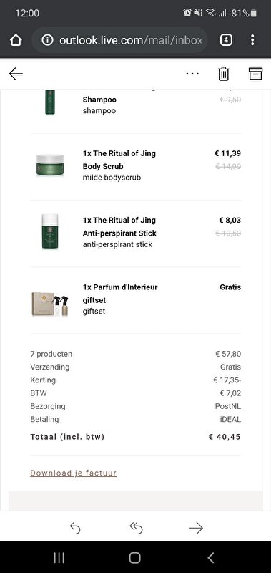Open the browser tab switcher showing 4
This screenshot has width=271, height=573.
[226, 40]
